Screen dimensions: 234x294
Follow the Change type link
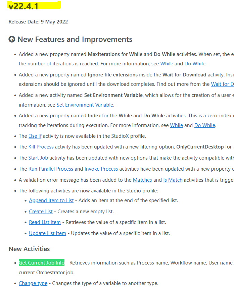[x=33, y=283]
